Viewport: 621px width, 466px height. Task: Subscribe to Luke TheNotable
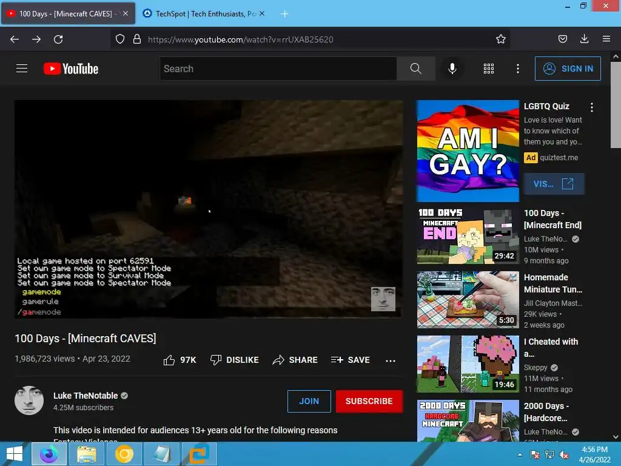[x=369, y=401]
